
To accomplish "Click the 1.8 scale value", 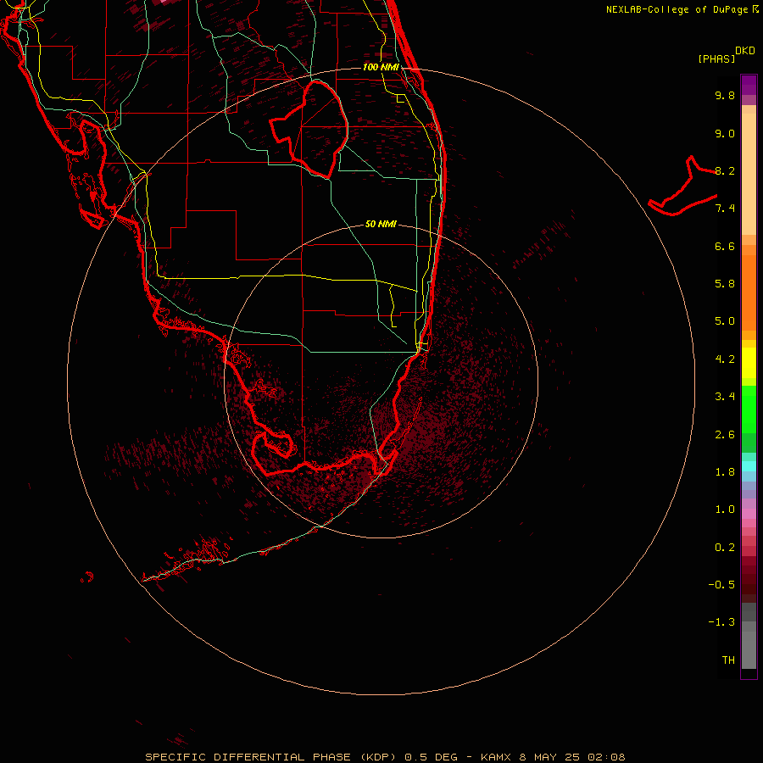I will tap(725, 472).
